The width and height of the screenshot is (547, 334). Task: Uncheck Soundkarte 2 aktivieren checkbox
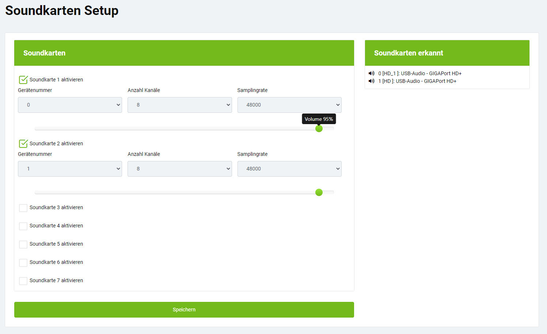pyautogui.click(x=23, y=143)
